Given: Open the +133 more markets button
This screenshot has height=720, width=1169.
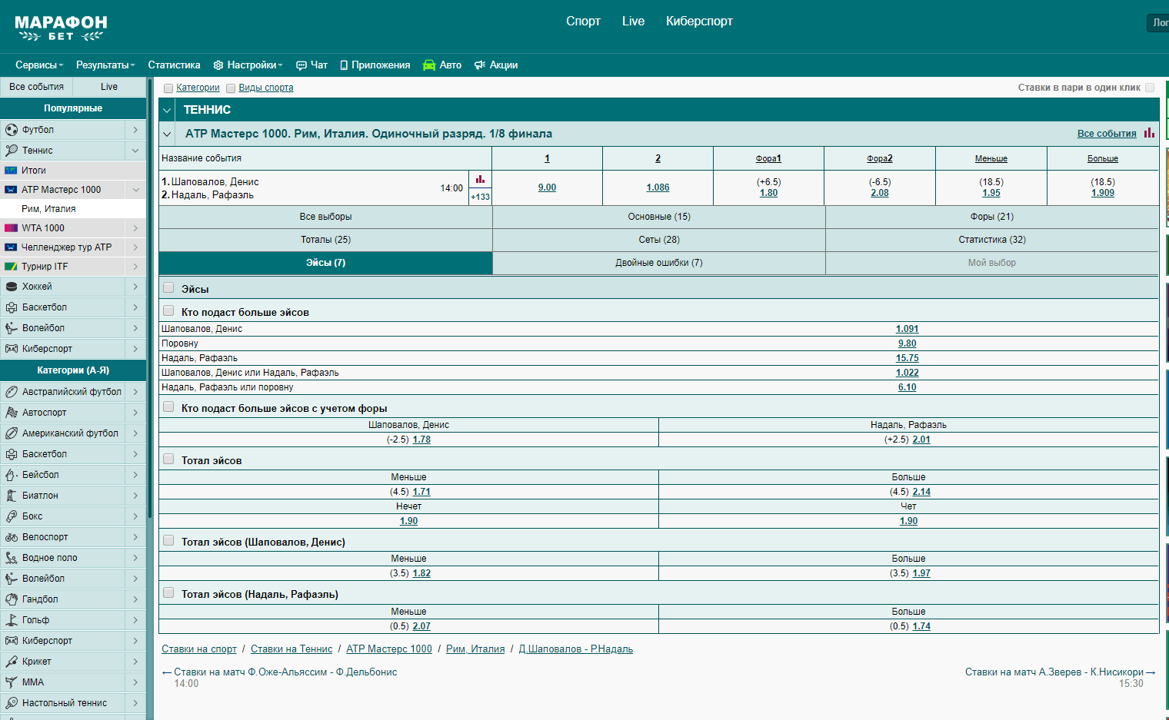Looking at the screenshot, I should [481, 197].
